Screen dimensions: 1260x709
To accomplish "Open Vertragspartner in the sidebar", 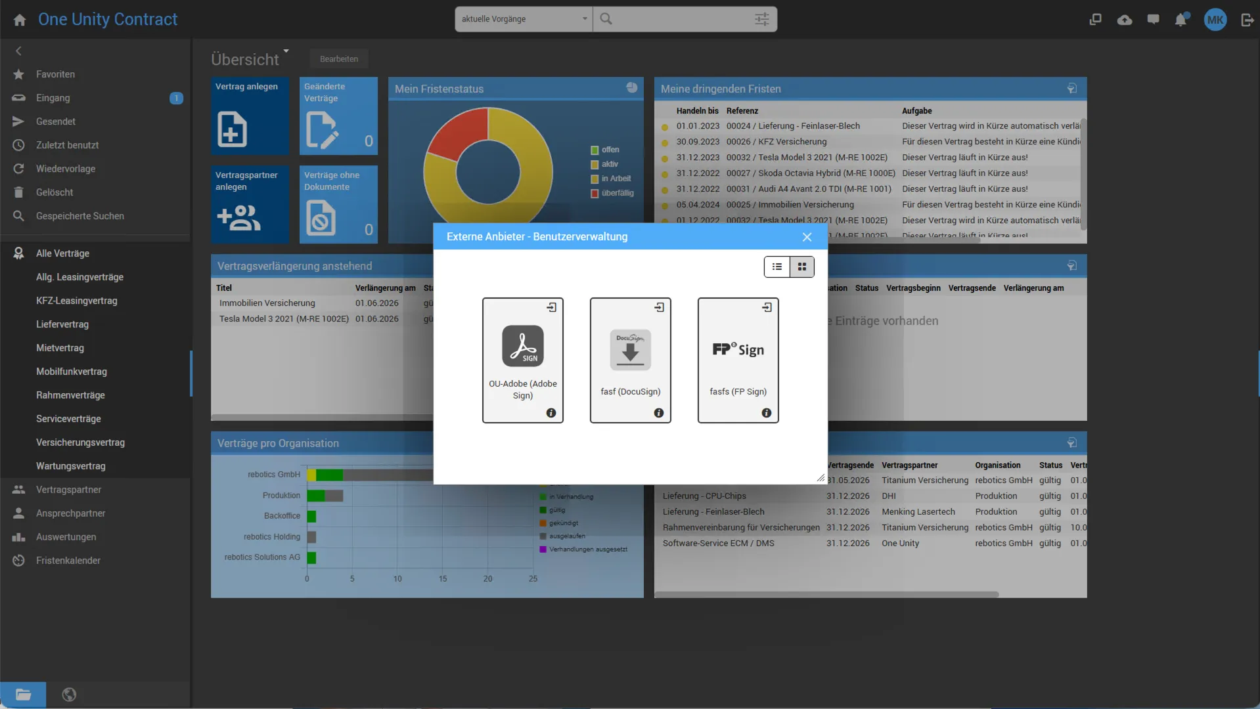I will click(x=95, y=490).
